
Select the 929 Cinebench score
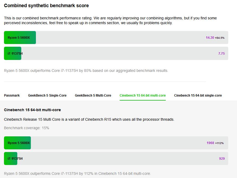click(222, 159)
